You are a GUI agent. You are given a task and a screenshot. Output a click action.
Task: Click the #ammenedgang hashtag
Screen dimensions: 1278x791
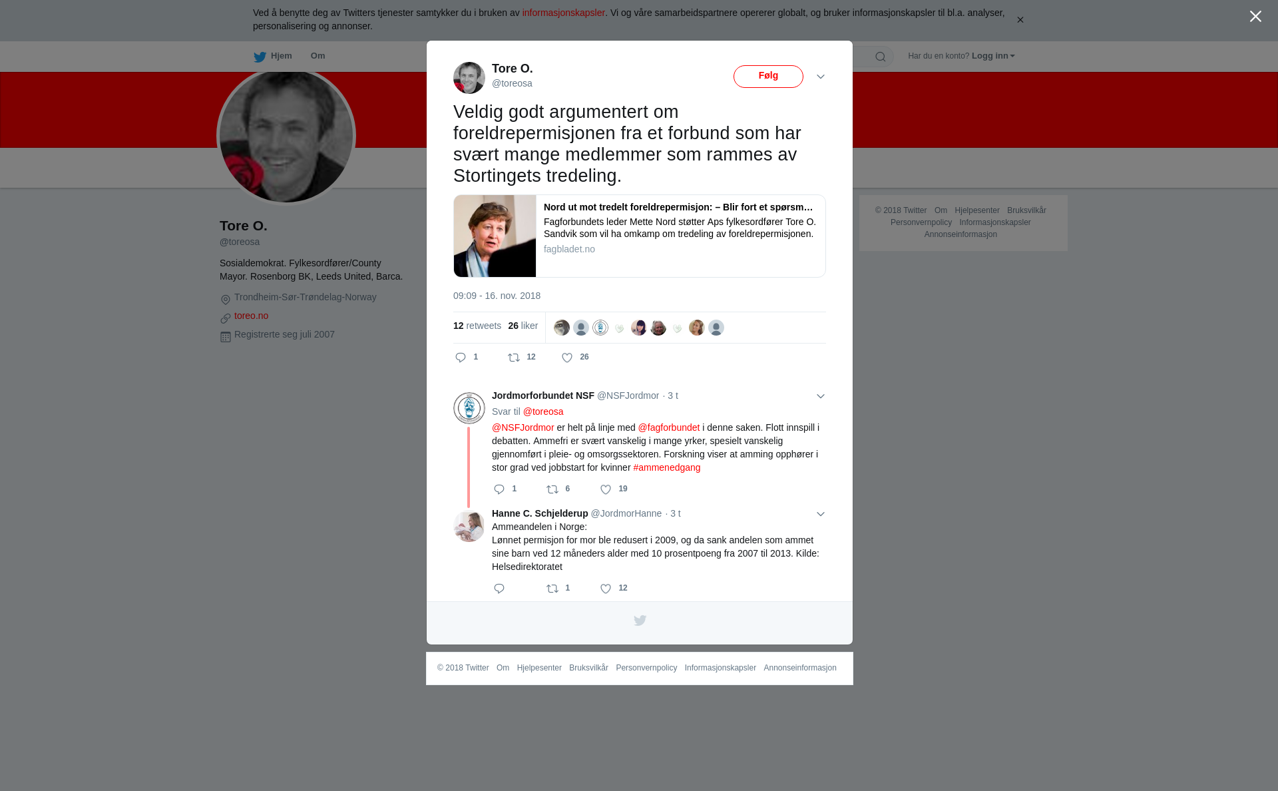click(x=667, y=467)
